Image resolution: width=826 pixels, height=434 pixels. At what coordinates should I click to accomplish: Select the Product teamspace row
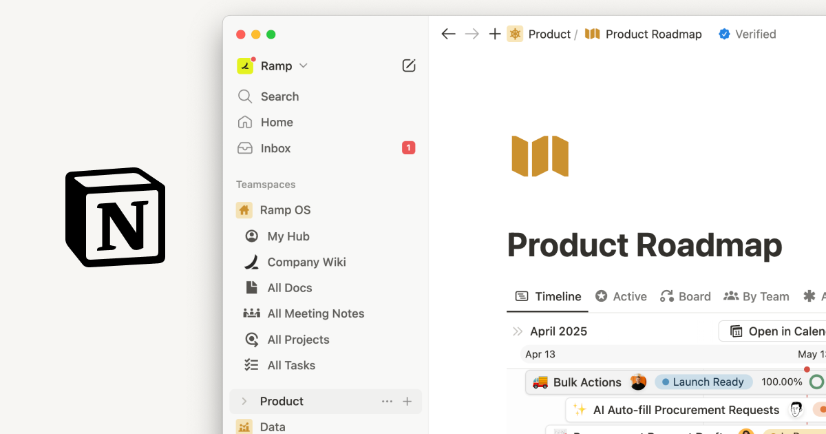326,402
